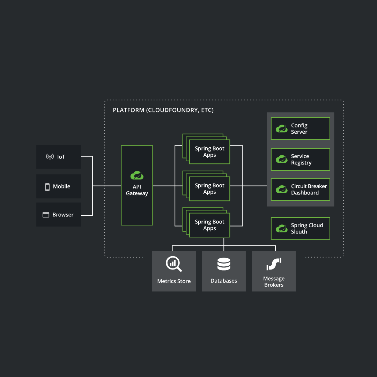Select the Service Registry text
This screenshot has height=377, width=377.
301,160
